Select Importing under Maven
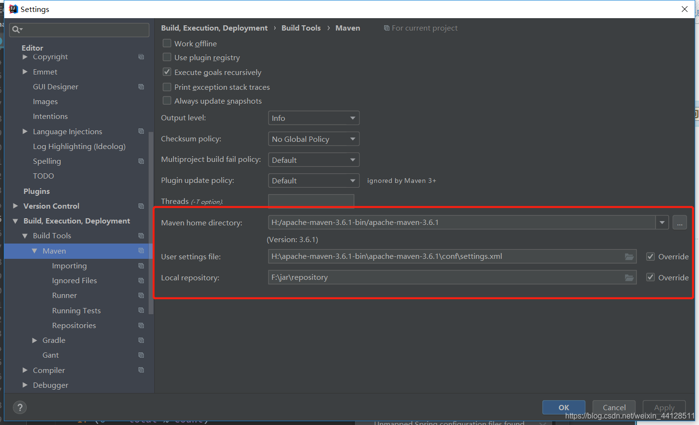This screenshot has width=699, height=425. [x=69, y=266]
